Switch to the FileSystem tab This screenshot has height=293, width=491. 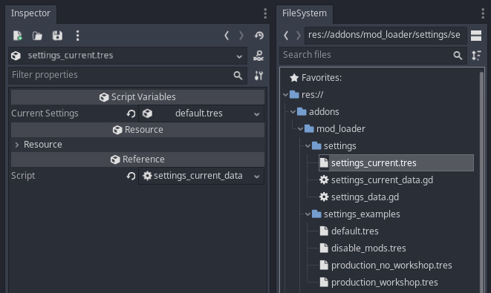pyautogui.click(x=305, y=13)
